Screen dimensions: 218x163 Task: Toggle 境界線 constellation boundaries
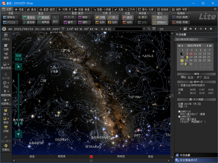(44, 22)
